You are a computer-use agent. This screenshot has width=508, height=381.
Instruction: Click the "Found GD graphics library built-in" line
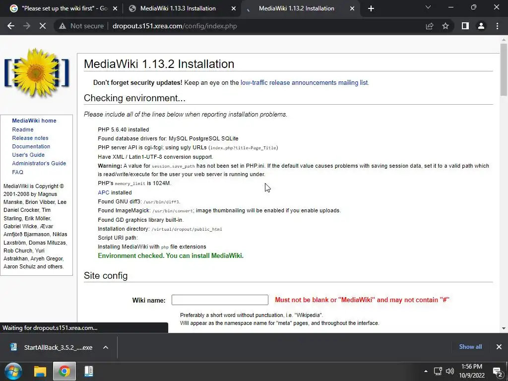(x=140, y=220)
